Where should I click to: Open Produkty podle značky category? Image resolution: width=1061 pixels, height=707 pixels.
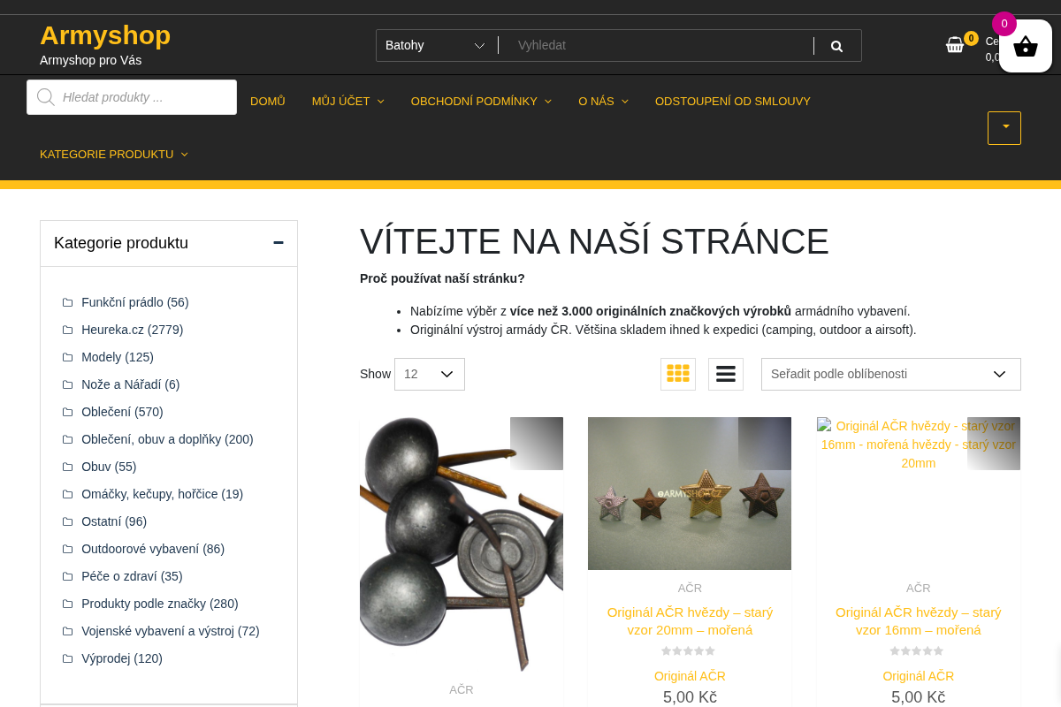click(x=160, y=604)
